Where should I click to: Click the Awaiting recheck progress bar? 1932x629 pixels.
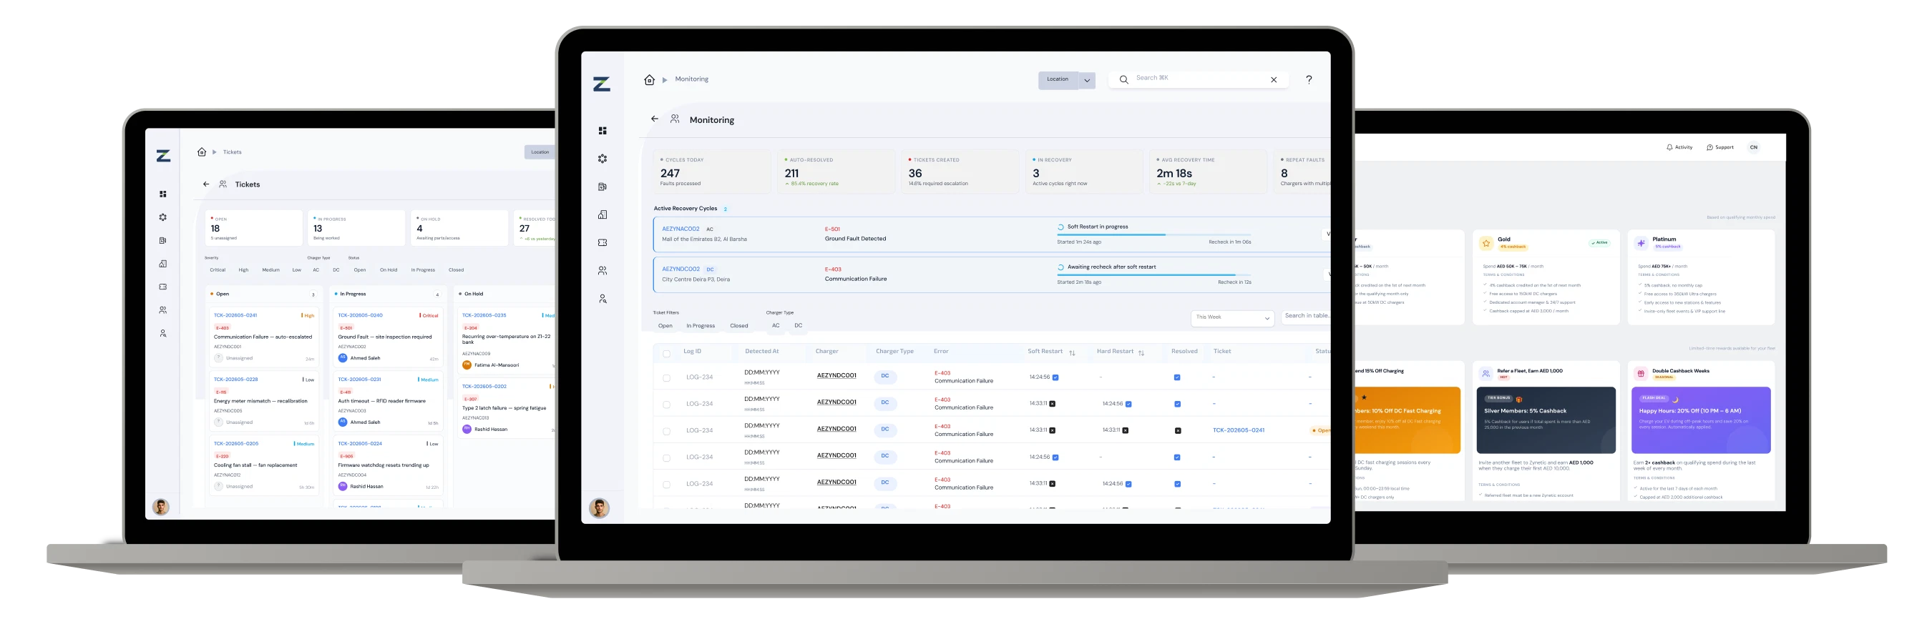coord(1154,274)
